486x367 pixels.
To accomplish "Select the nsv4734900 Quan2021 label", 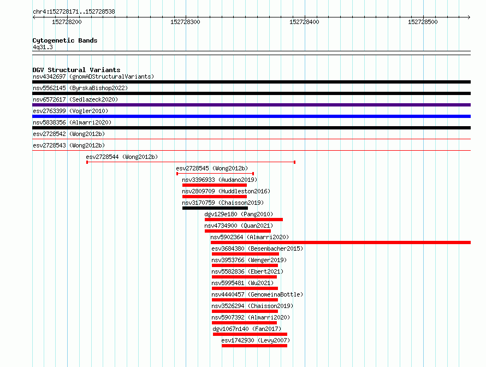I will [x=239, y=226].
